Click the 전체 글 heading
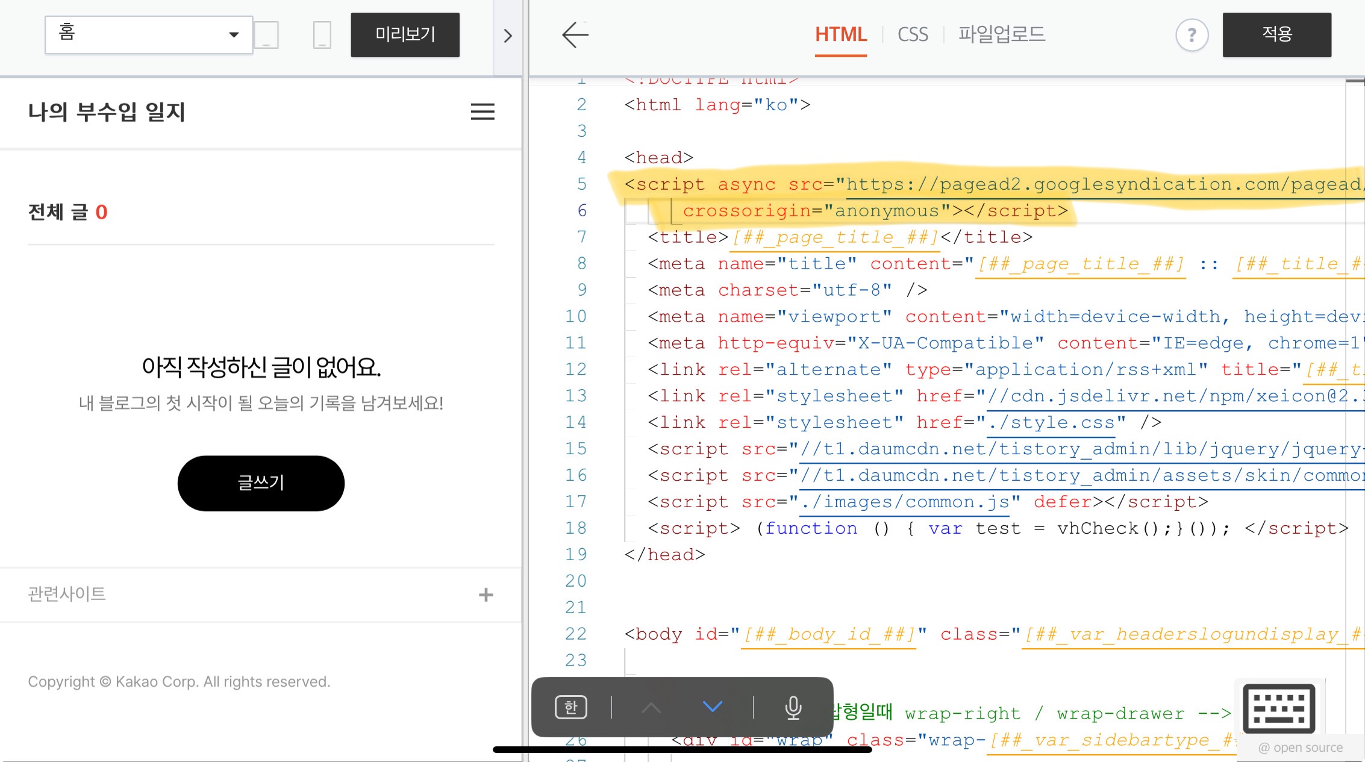Image resolution: width=1365 pixels, height=762 pixels. click(67, 212)
